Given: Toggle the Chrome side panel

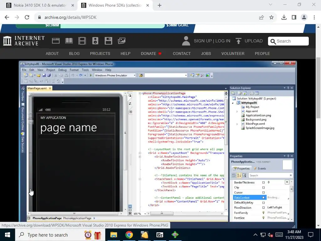Looking at the screenshot, I should 294,18.
